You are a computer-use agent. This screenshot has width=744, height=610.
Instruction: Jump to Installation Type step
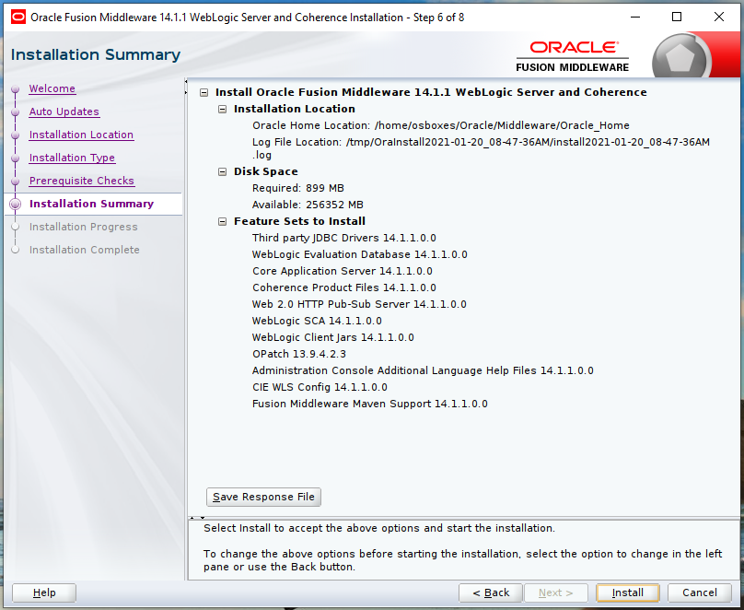tap(72, 158)
